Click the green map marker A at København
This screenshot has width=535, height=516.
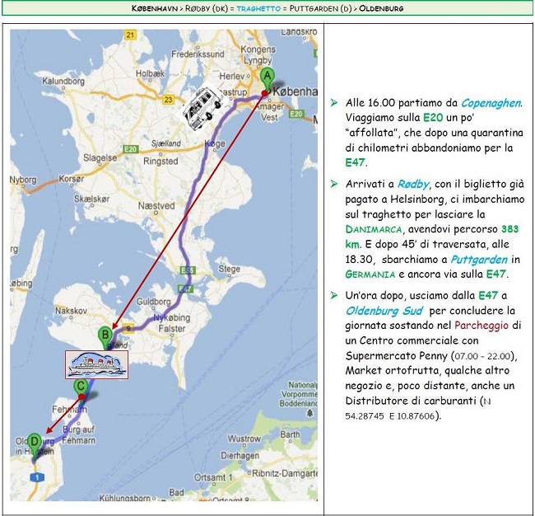[x=267, y=80]
